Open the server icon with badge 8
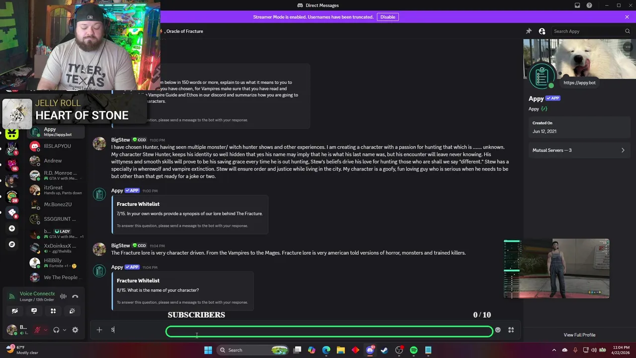The height and width of the screenshot is (358, 636). coord(12,212)
